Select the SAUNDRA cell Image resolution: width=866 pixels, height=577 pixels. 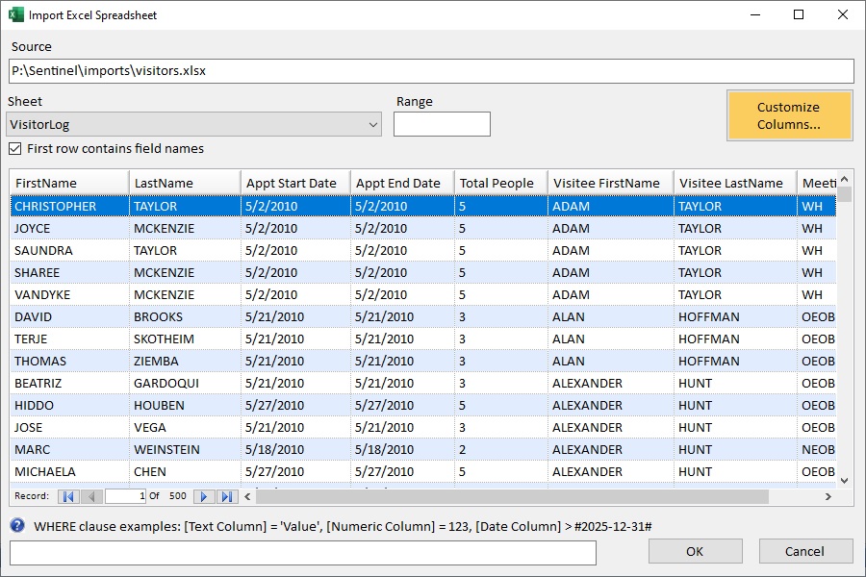[69, 251]
